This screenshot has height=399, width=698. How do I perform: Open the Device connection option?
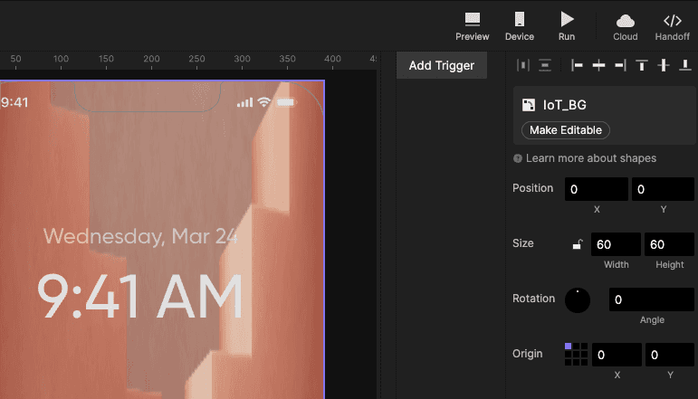[x=520, y=26]
